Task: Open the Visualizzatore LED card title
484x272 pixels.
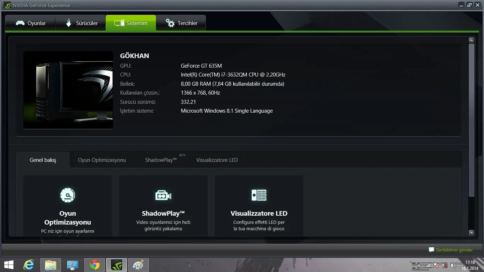Action: 259,213
